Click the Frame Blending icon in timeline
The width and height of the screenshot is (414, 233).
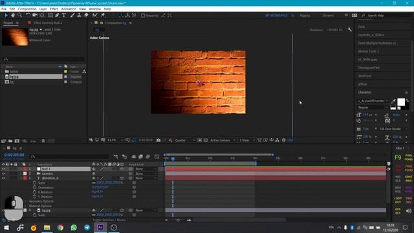(x=140, y=157)
